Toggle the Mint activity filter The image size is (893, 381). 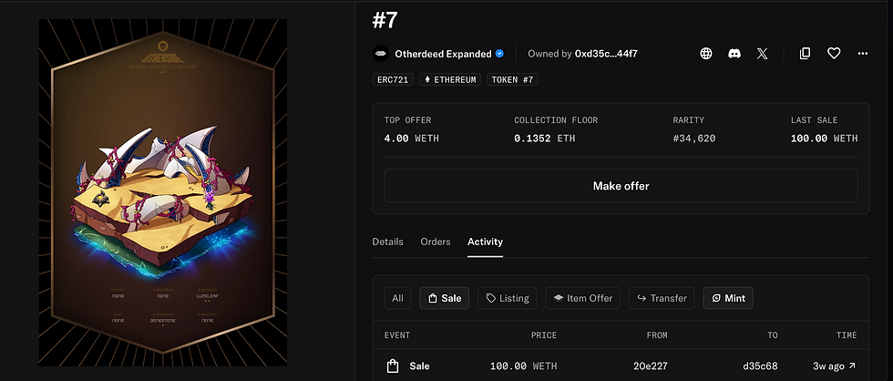tap(728, 298)
